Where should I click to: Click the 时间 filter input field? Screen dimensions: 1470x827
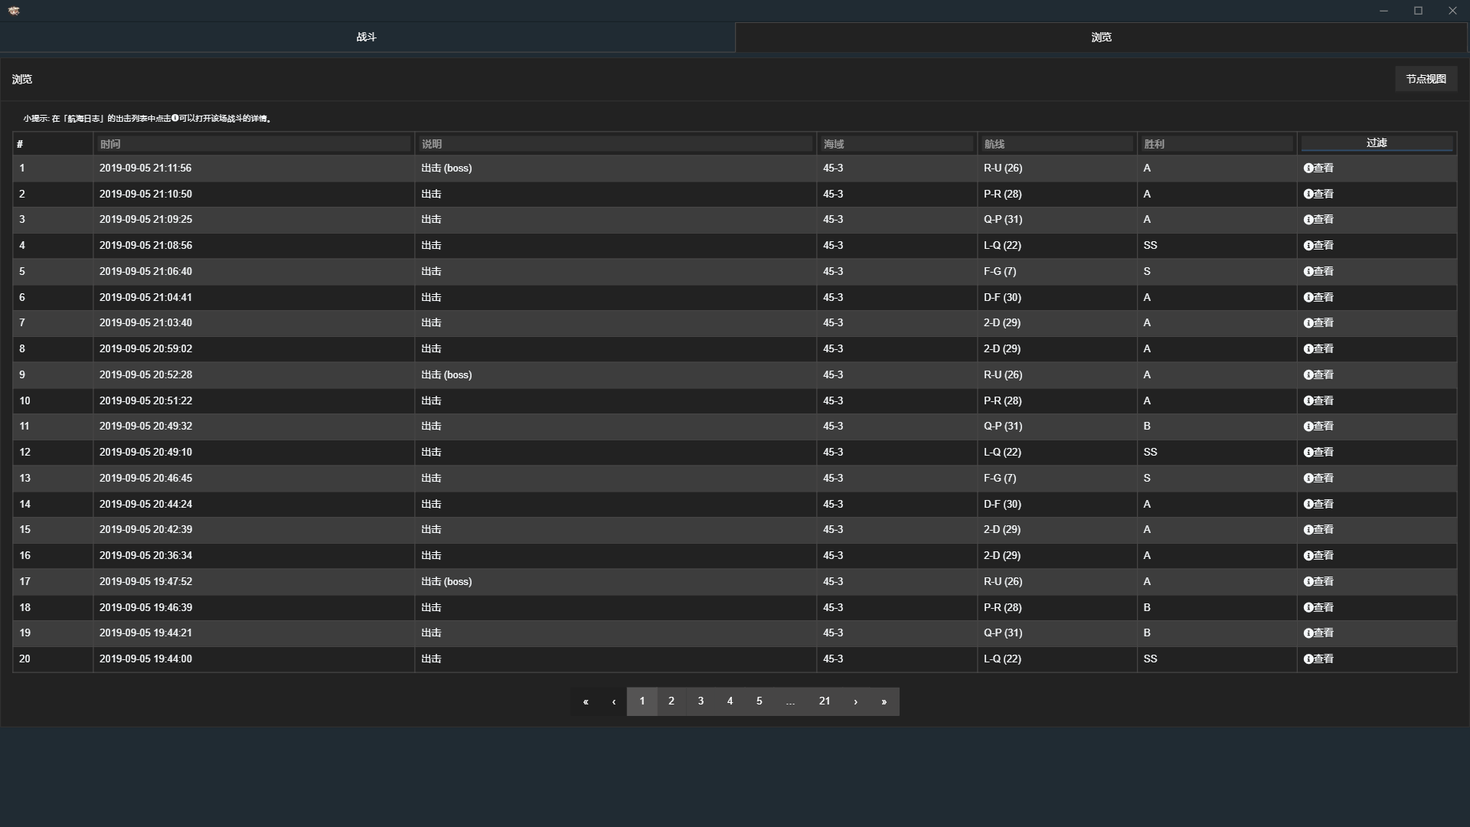(x=253, y=144)
